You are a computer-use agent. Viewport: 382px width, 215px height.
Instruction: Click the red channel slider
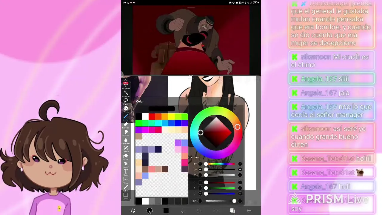click(x=220, y=182)
